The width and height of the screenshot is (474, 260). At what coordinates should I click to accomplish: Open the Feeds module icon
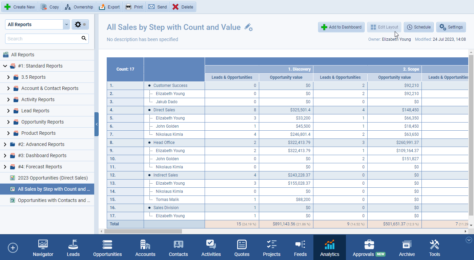pyautogui.click(x=300, y=248)
